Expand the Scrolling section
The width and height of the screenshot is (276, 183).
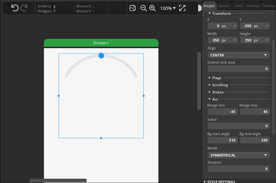click(220, 85)
